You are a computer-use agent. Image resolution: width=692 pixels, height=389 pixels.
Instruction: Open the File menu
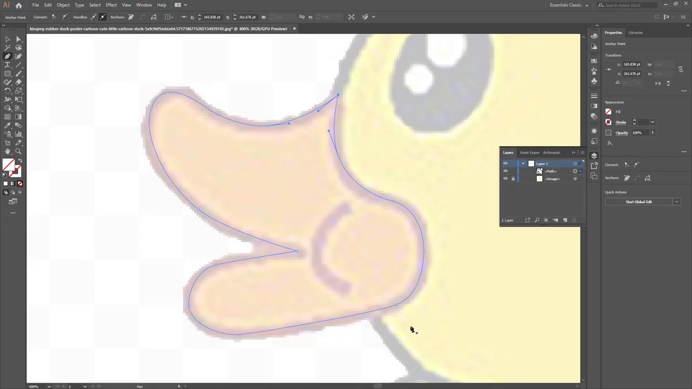(35, 5)
